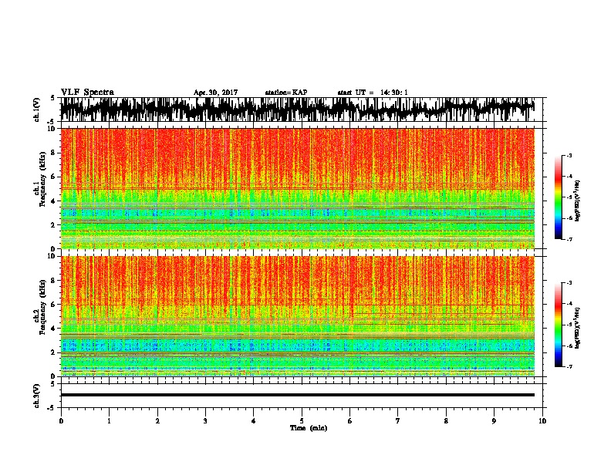Click the "8" tick on ch.2 frequency axis
The height and width of the screenshot is (472, 611).
pyautogui.click(x=55, y=281)
